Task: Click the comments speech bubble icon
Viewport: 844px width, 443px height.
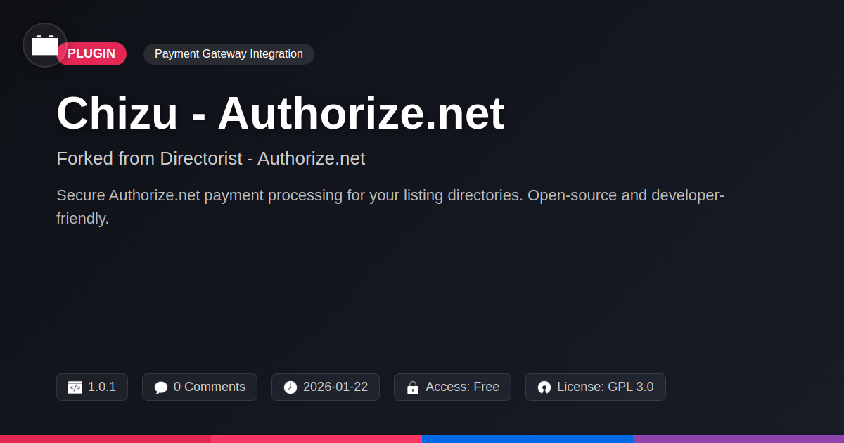Action: (x=161, y=387)
